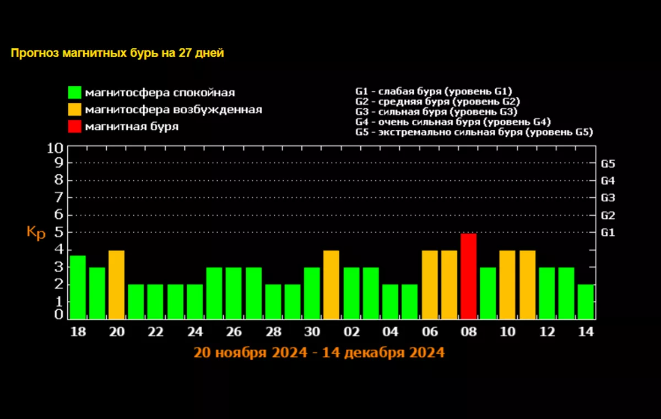Click the yellow bar above day 10
The image size is (661, 419).
tap(507, 284)
